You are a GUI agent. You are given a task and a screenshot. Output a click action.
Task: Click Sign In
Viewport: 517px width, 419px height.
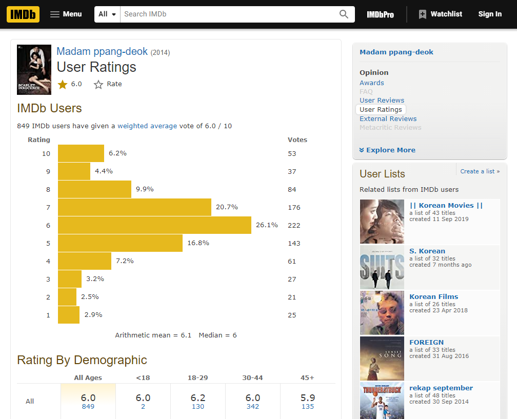click(490, 14)
